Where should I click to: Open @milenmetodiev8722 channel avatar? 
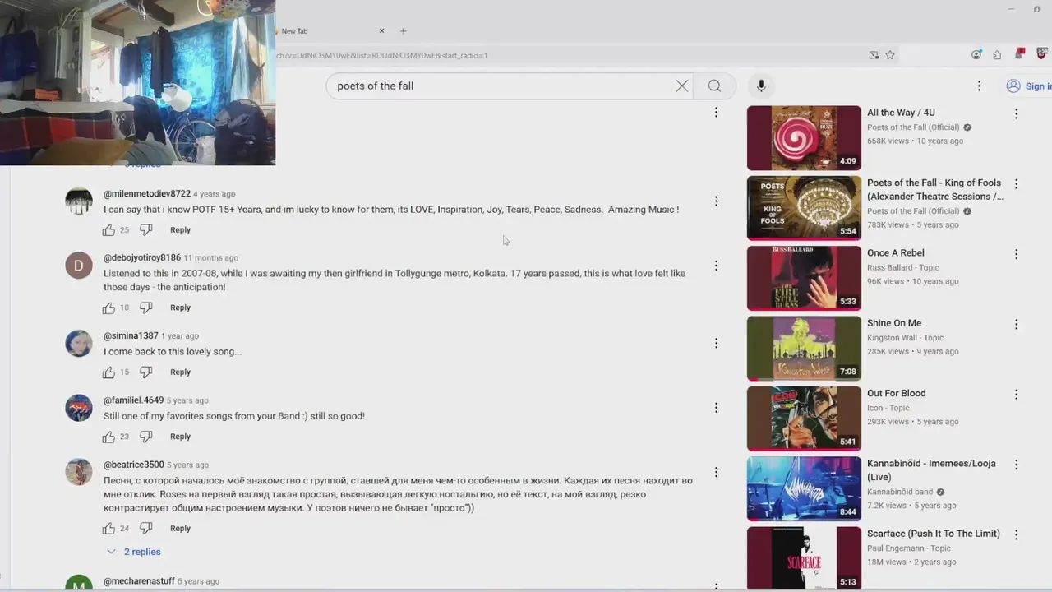click(79, 201)
